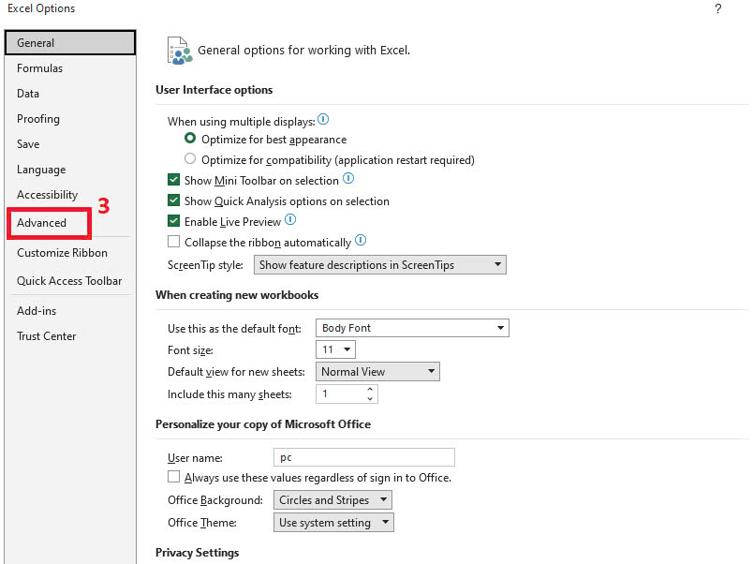Image resolution: width=753 pixels, height=564 pixels.
Task: Open the Language category
Action: coord(70,170)
